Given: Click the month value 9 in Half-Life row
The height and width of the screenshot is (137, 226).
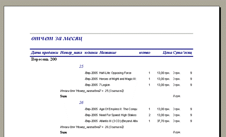Looking at the screenshot, I should pos(191,73).
